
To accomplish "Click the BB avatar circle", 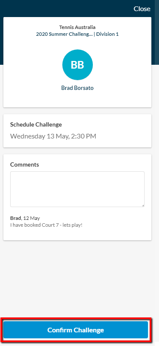I will (78, 65).
